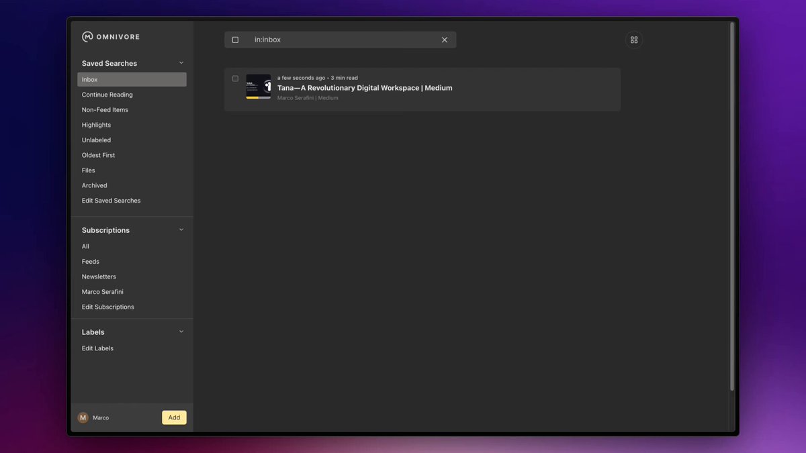
Task: Open the Files saved search
Action: (x=89, y=170)
